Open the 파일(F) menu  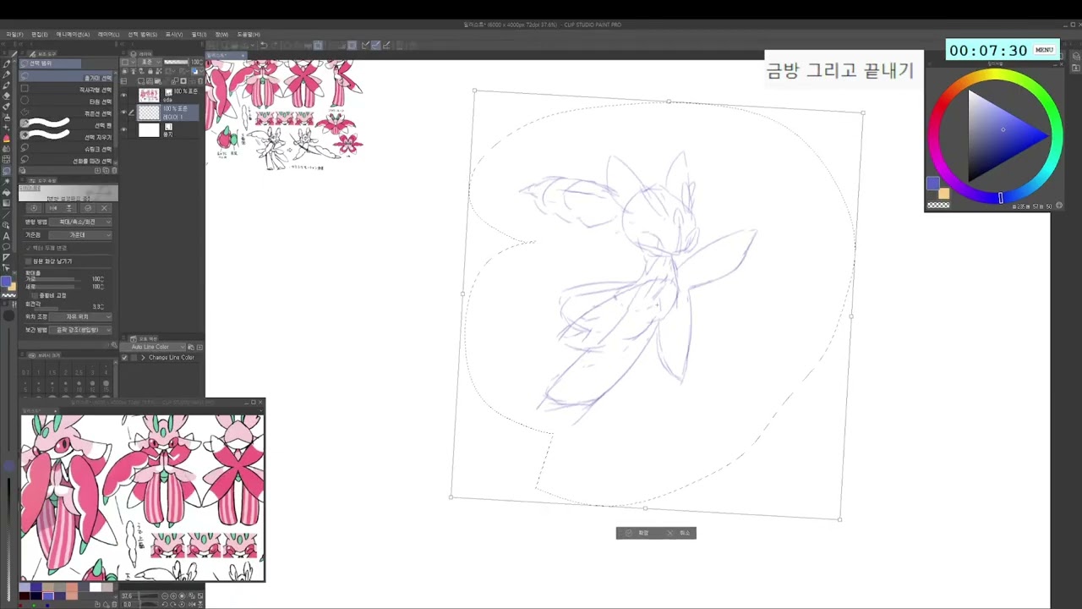pos(14,35)
